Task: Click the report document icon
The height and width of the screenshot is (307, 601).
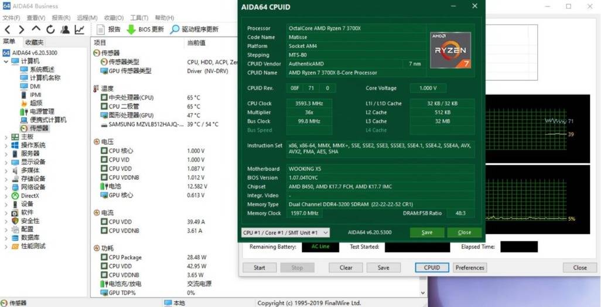Action: [101, 29]
